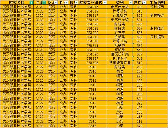Select 计算机类 cell in the C51318 row
Viewport: 168px width, 128px height.
tap(120, 41)
